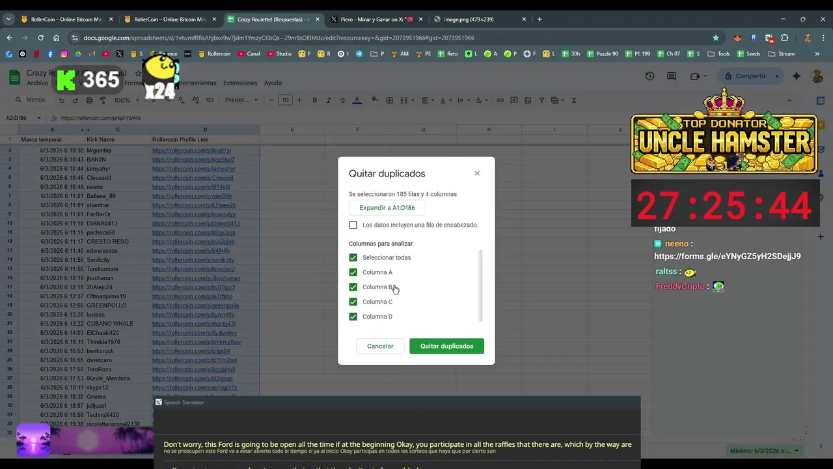Open the text rotation dropdown
833x469 pixels.
click(x=481, y=100)
